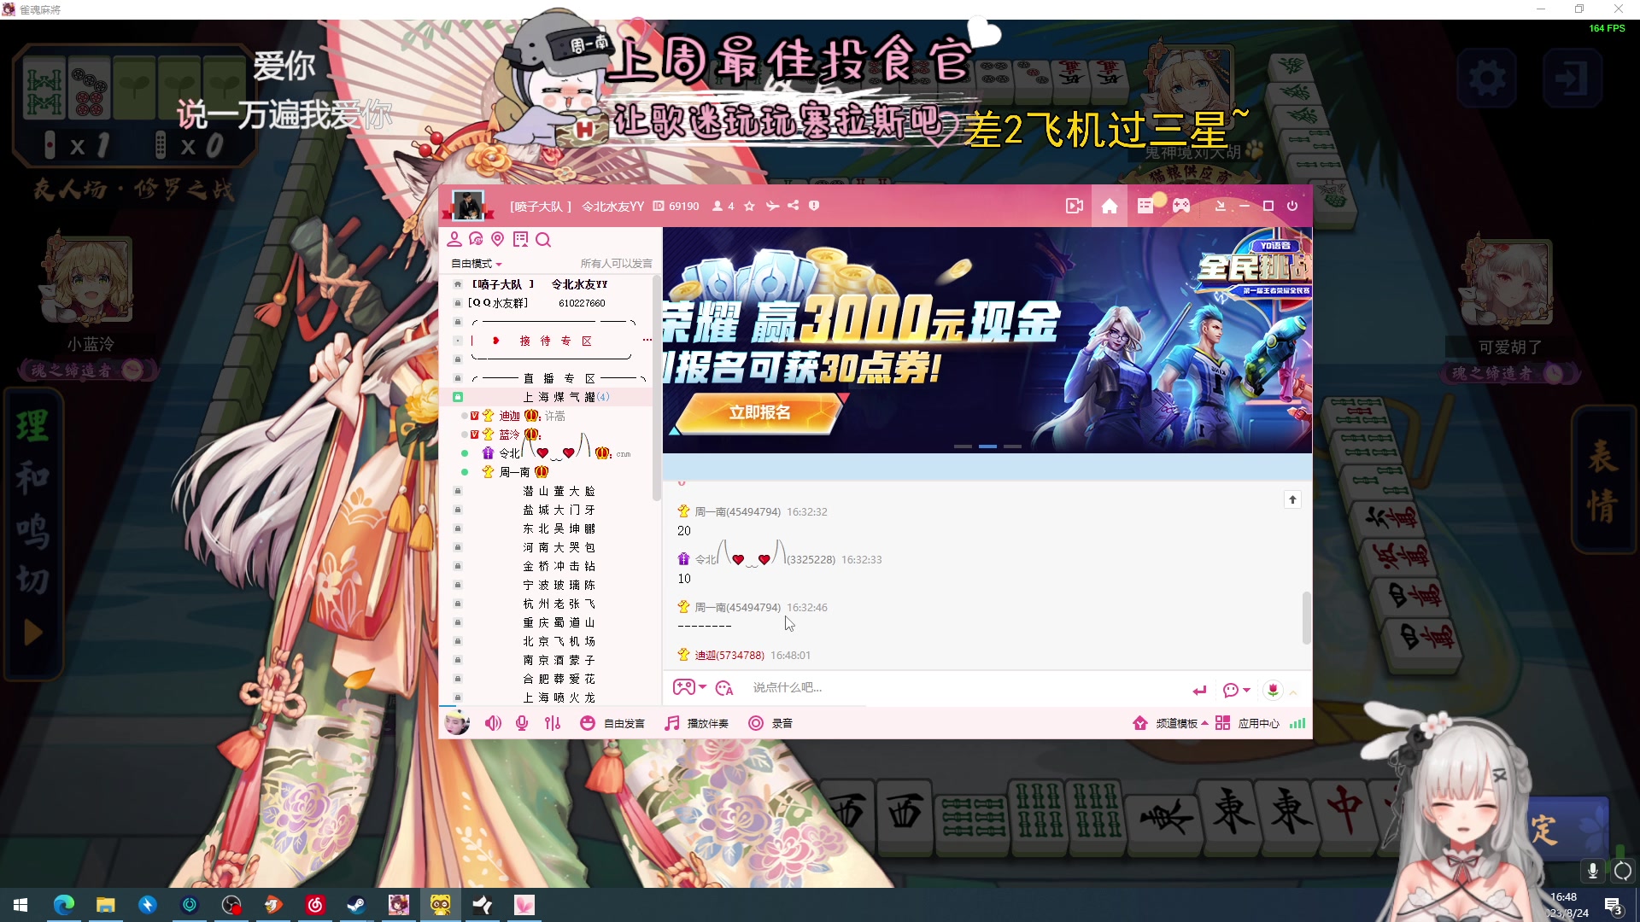
Task: Expand the 频道模板 template menu
Action: [1170, 723]
